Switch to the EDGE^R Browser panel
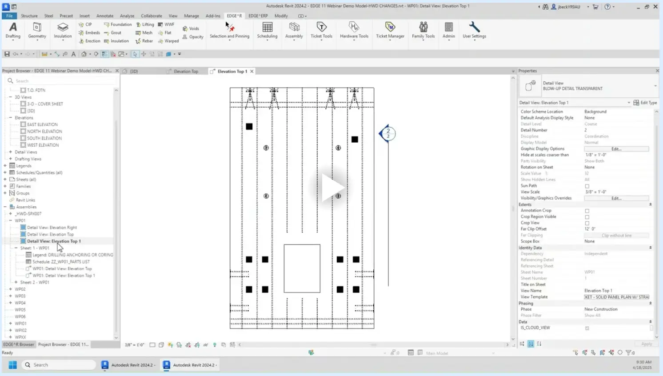 click(x=18, y=344)
